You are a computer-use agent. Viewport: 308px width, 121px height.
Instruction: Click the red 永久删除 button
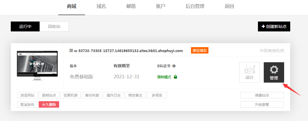tap(49, 104)
